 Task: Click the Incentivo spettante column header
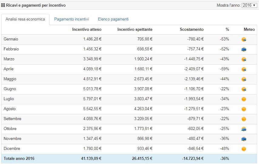[x=135, y=30]
